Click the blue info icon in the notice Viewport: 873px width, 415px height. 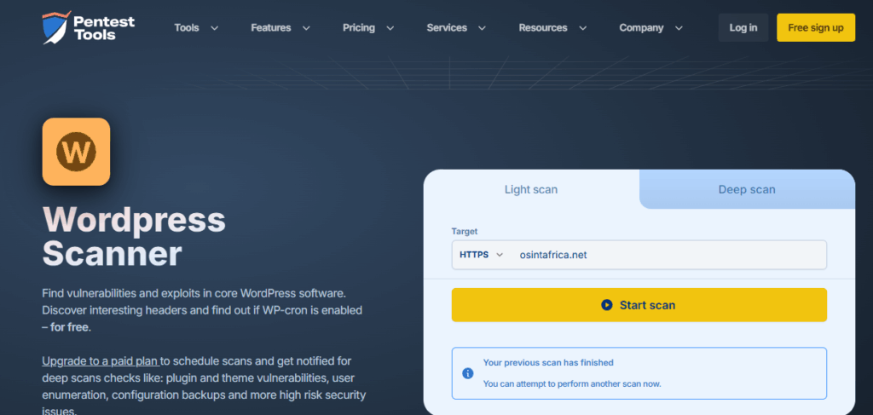click(467, 373)
